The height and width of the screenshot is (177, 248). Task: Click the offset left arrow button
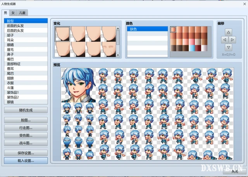tap(224, 40)
